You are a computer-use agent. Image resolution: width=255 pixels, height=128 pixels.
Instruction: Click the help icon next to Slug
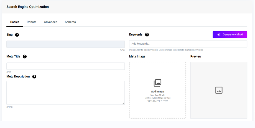(17, 35)
